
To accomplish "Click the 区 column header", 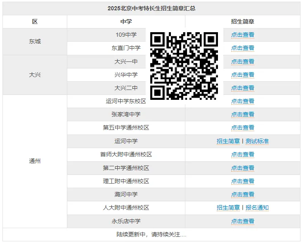I will 35,21.
